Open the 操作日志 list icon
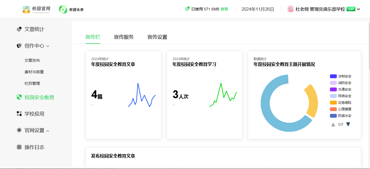Screen dimensions: 370x169 (19, 147)
